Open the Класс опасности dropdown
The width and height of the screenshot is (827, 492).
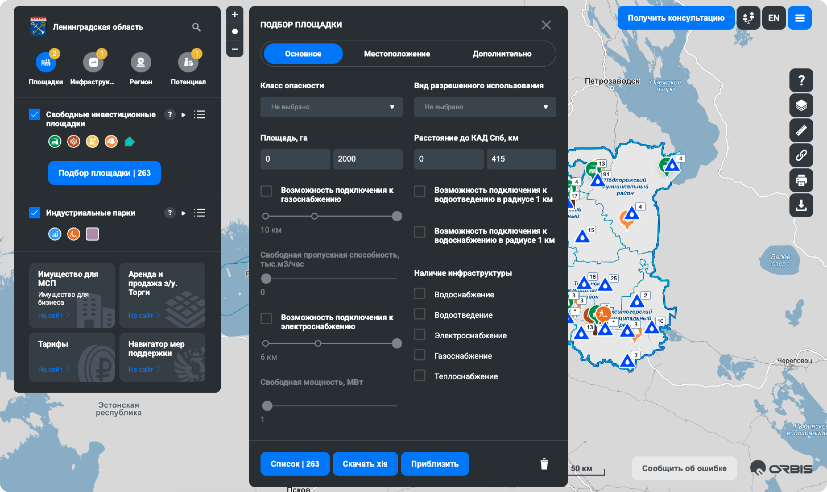[331, 107]
